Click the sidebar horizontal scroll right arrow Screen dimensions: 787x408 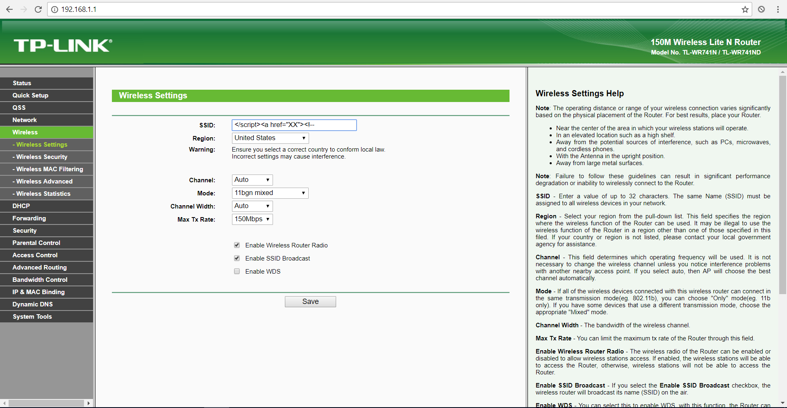[x=89, y=403]
